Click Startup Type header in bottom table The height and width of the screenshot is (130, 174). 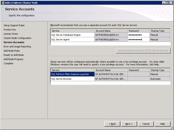click(160, 70)
